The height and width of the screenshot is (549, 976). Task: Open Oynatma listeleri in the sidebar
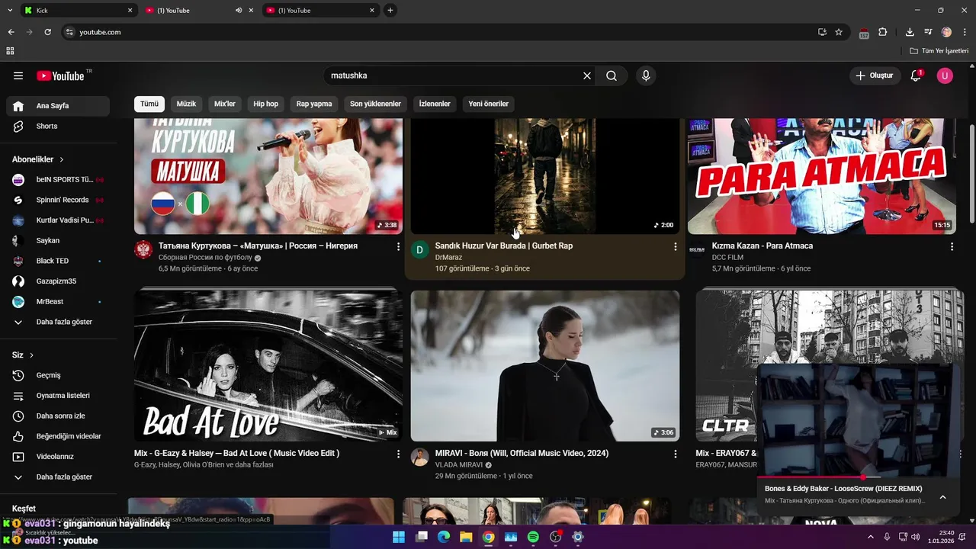tap(58, 396)
